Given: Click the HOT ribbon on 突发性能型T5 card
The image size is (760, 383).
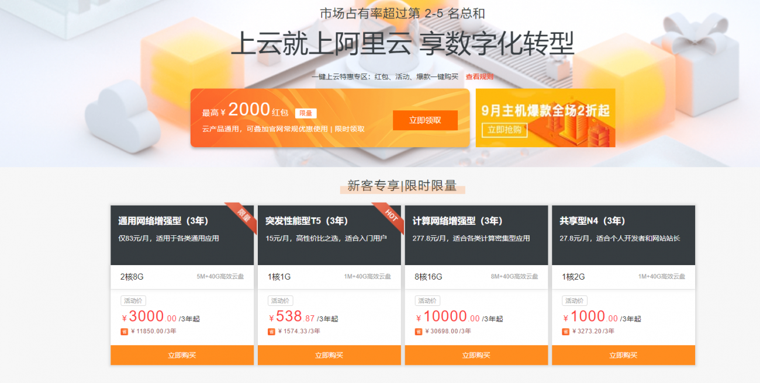Looking at the screenshot, I should (x=390, y=216).
